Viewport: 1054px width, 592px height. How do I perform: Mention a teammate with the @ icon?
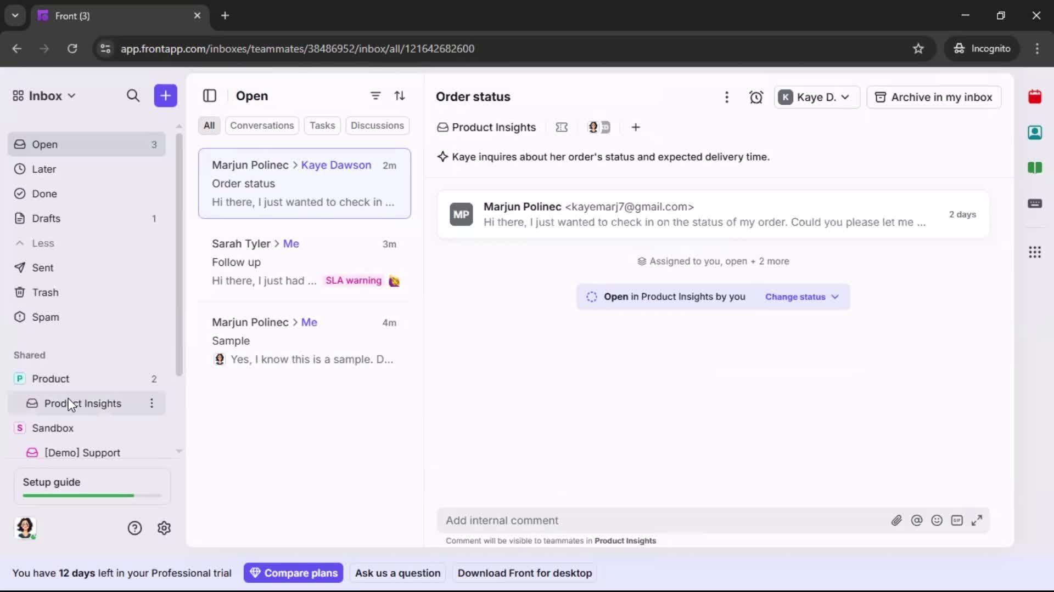(x=917, y=521)
